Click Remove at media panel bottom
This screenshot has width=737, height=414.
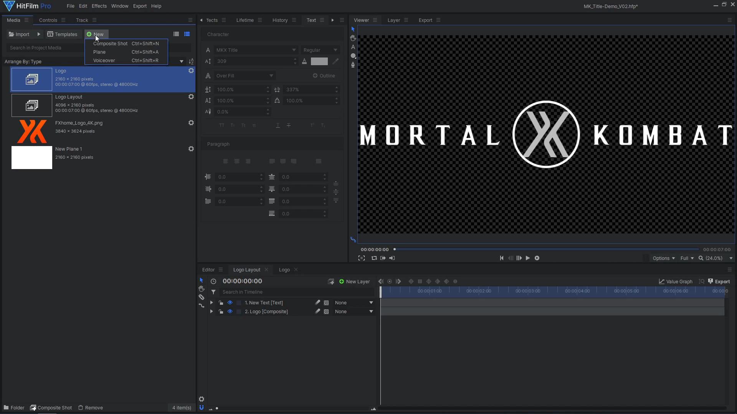(x=91, y=408)
